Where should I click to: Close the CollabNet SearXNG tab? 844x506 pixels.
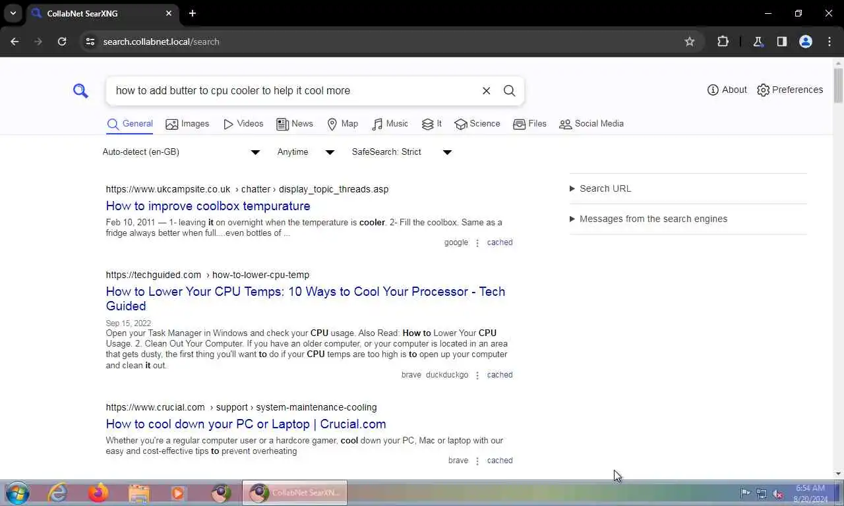pos(169,13)
